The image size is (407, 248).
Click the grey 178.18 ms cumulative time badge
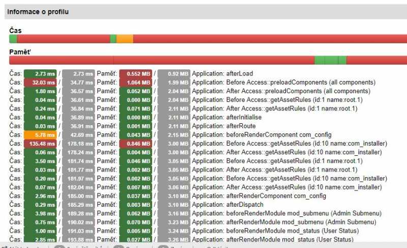point(78,144)
